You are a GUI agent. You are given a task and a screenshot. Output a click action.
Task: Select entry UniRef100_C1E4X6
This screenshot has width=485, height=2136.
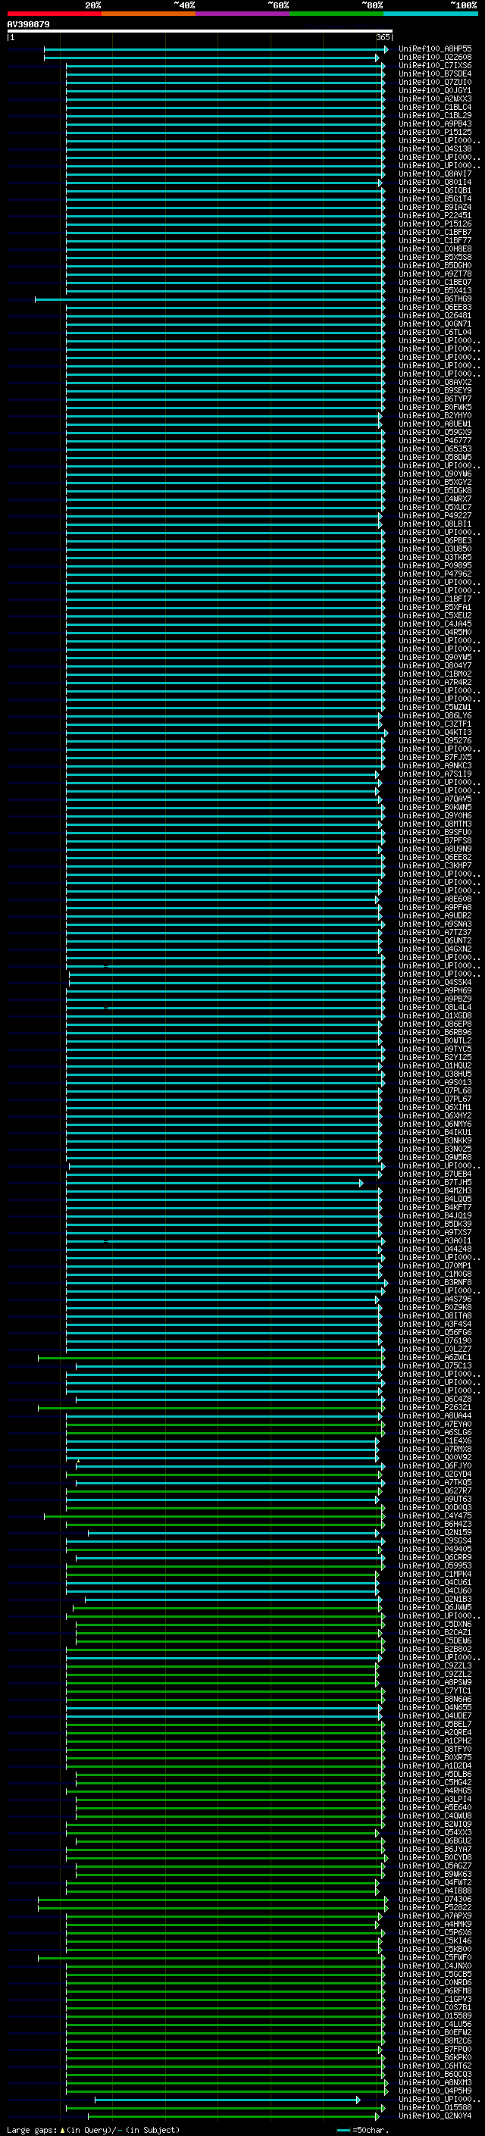[435, 1440]
